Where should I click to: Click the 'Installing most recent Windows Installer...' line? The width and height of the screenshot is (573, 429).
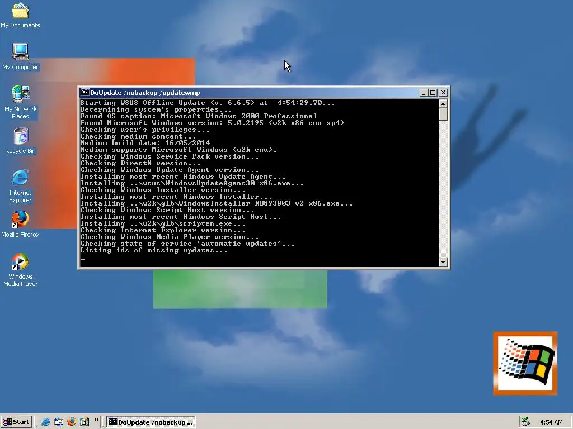pos(176,197)
